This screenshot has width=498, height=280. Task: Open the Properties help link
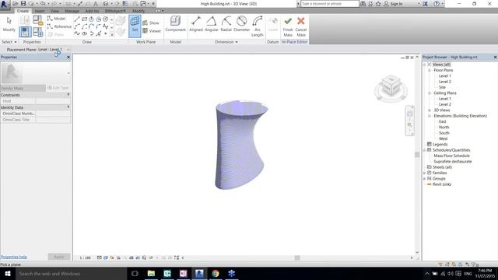pos(14,257)
